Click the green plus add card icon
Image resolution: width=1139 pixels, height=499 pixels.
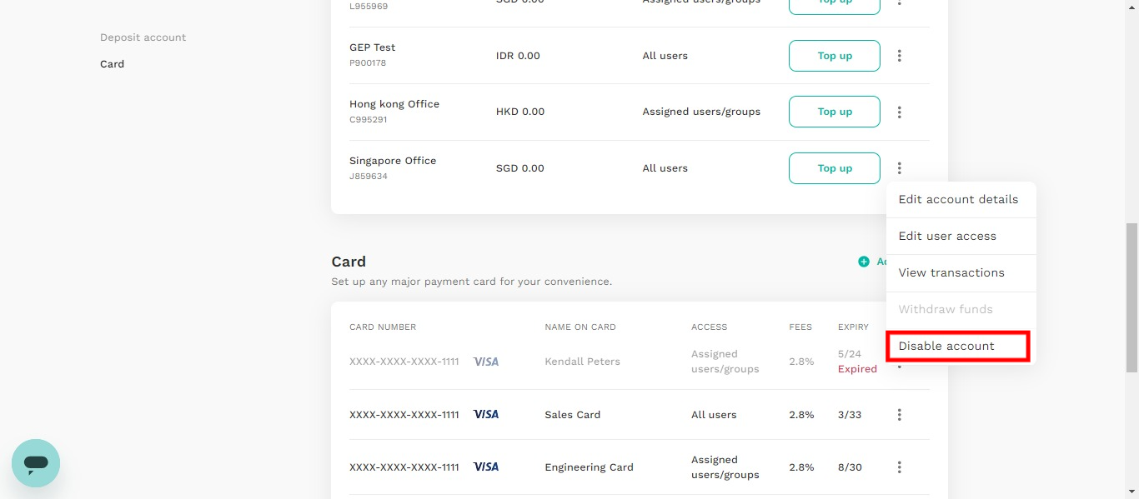tap(864, 262)
